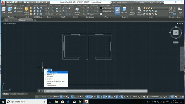Click the Group icon
This screenshot has height=104, width=185.
[171, 9]
